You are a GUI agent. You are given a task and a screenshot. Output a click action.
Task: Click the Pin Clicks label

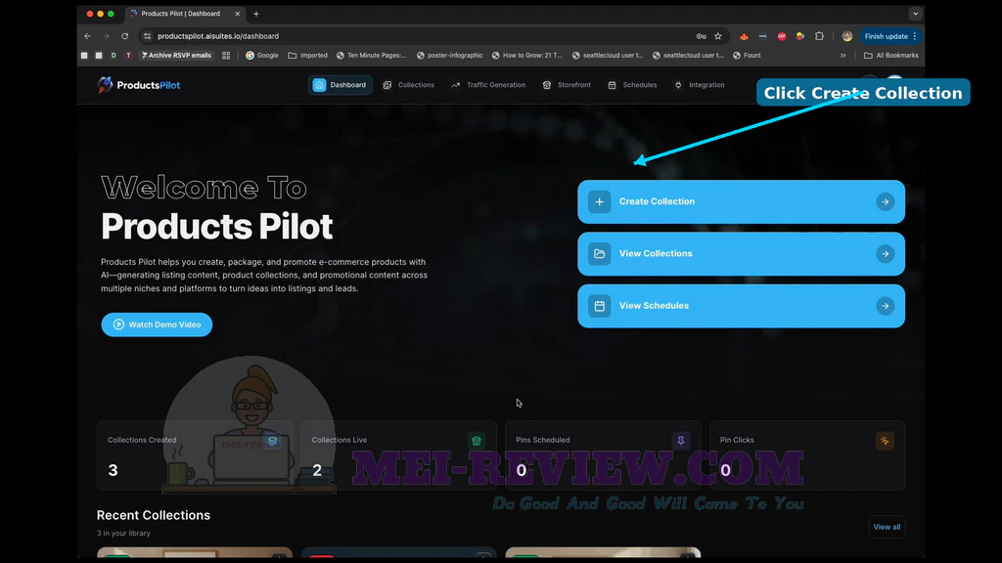tap(737, 440)
